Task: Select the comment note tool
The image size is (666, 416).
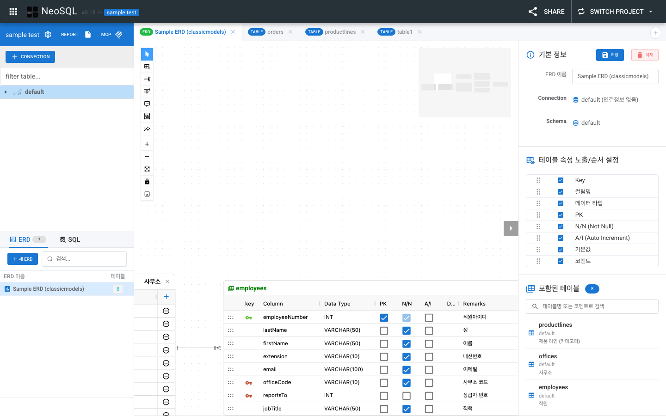Action: point(147,104)
